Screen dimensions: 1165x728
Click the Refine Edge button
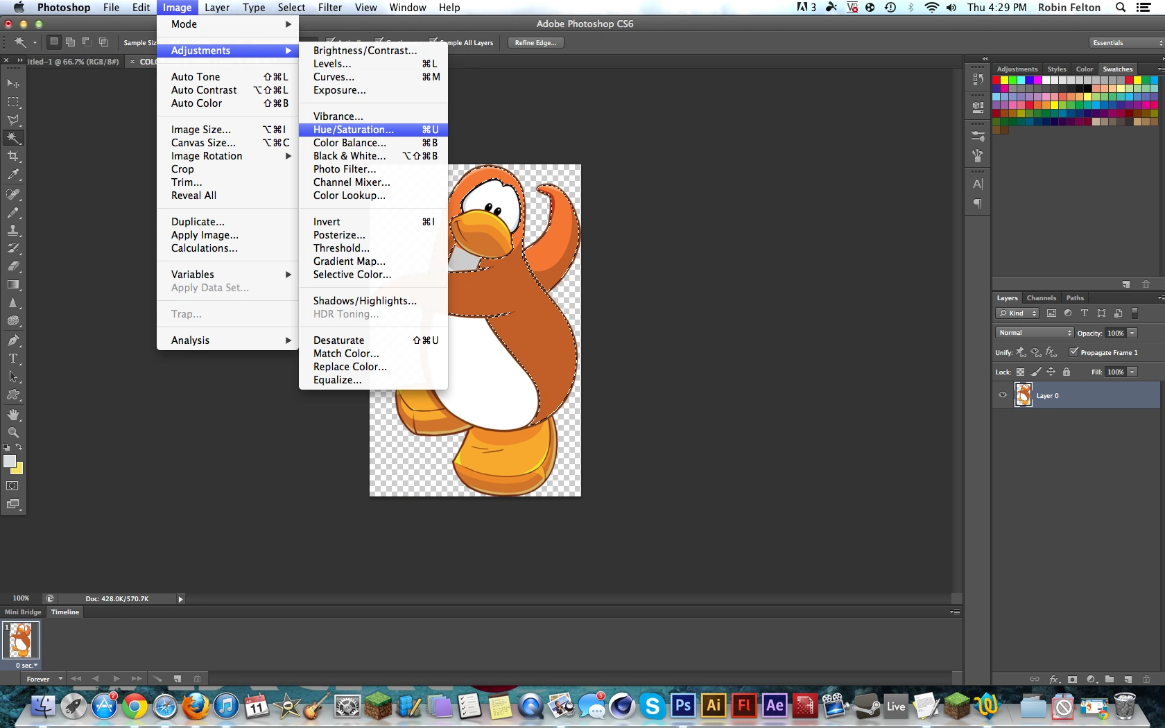click(x=535, y=43)
